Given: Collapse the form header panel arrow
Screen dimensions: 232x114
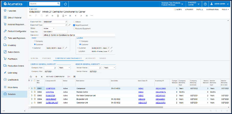Looking at the screenshot, I should tap(228, 20).
